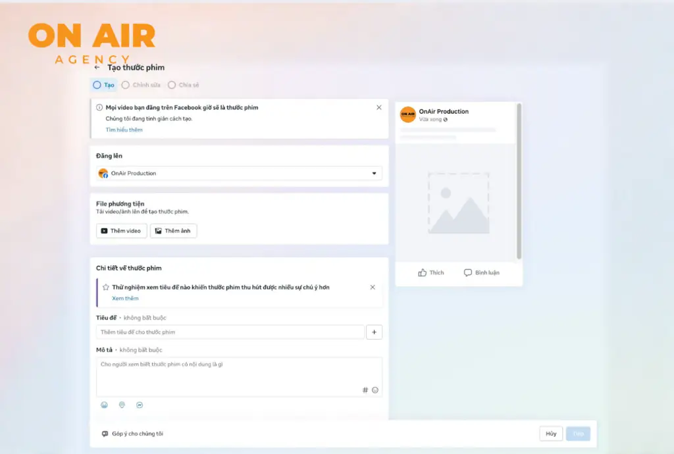Open the Tìm hiểu thêm link
Screen dimensions: 674x454
click(x=124, y=130)
